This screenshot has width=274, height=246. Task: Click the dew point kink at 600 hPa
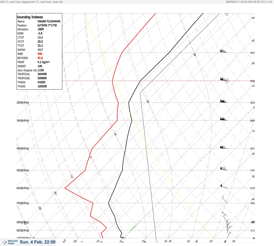pos(65,188)
